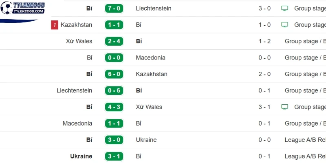
Task: Open Liechtenstein team in first row
Action: pos(154,8)
